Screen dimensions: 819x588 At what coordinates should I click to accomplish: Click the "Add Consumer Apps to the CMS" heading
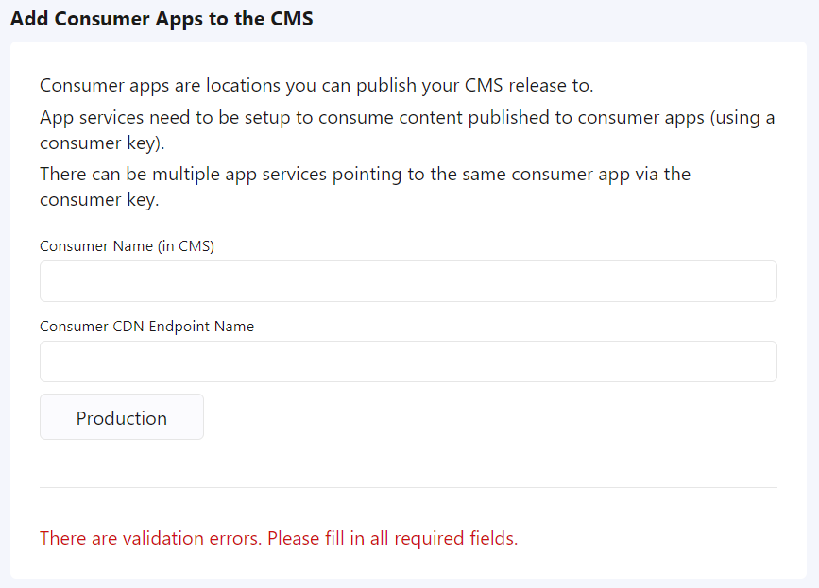(x=162, y=20)
